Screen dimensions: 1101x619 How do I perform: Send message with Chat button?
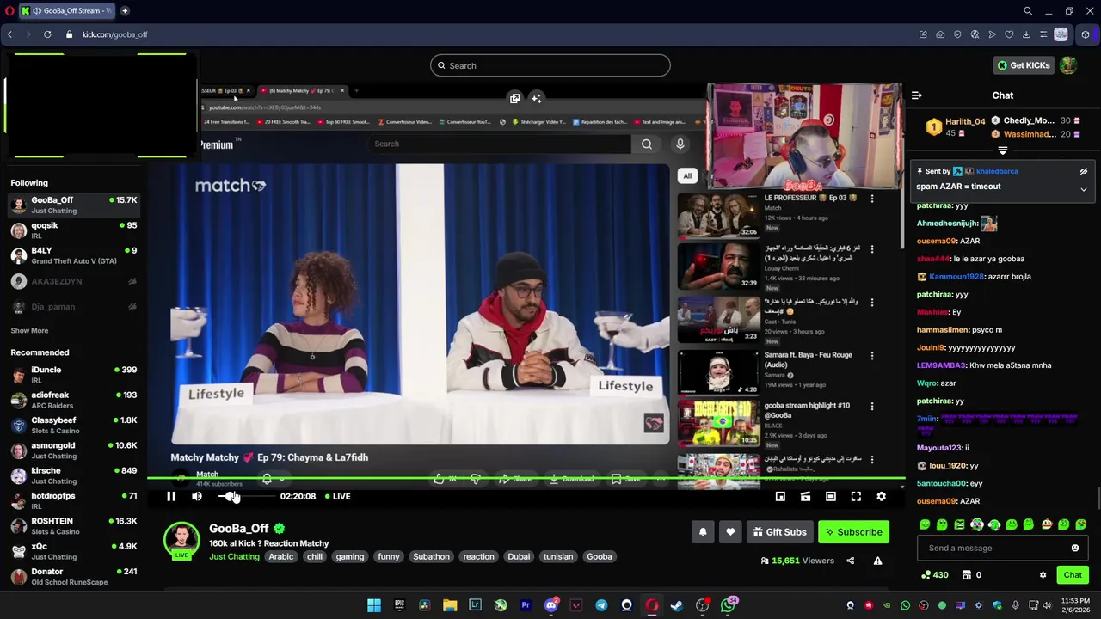point(1073,575)
